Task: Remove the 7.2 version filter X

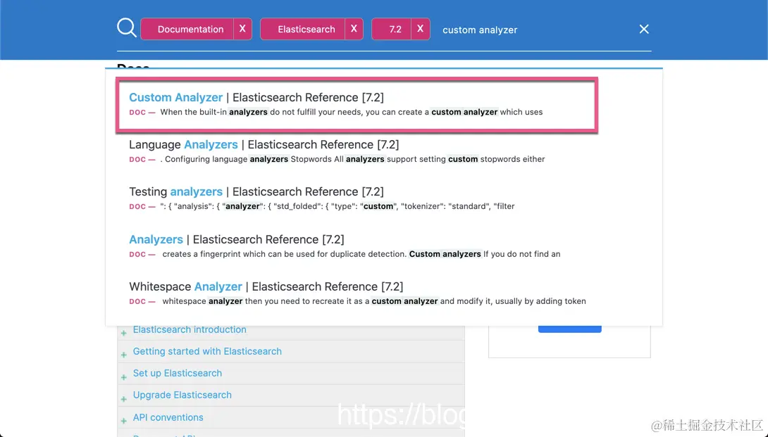Action: click(x=420, y=29)
